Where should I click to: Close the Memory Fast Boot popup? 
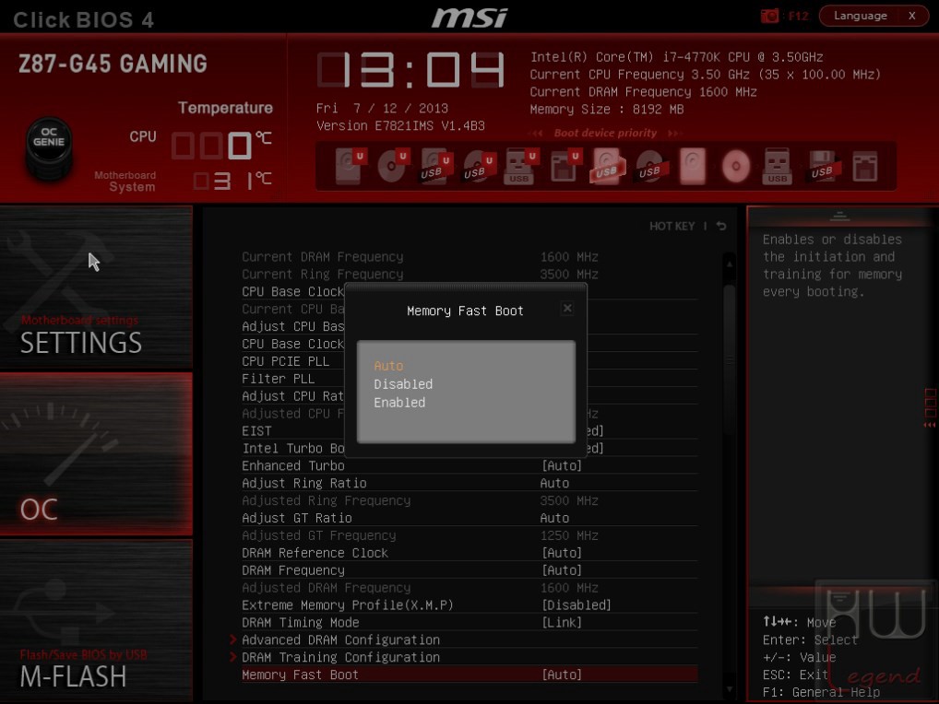click(x=567, y=308)
